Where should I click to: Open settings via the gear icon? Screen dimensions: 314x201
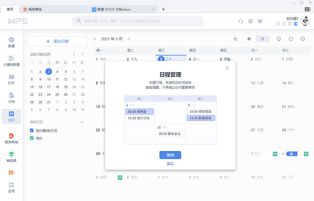pyautogui.click(x=250, y=21)
